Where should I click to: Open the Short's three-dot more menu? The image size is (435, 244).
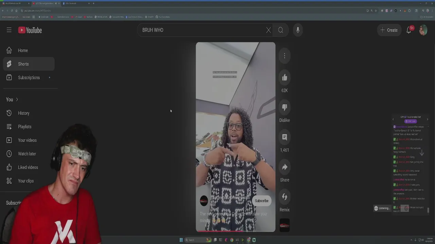coord(284,56)
